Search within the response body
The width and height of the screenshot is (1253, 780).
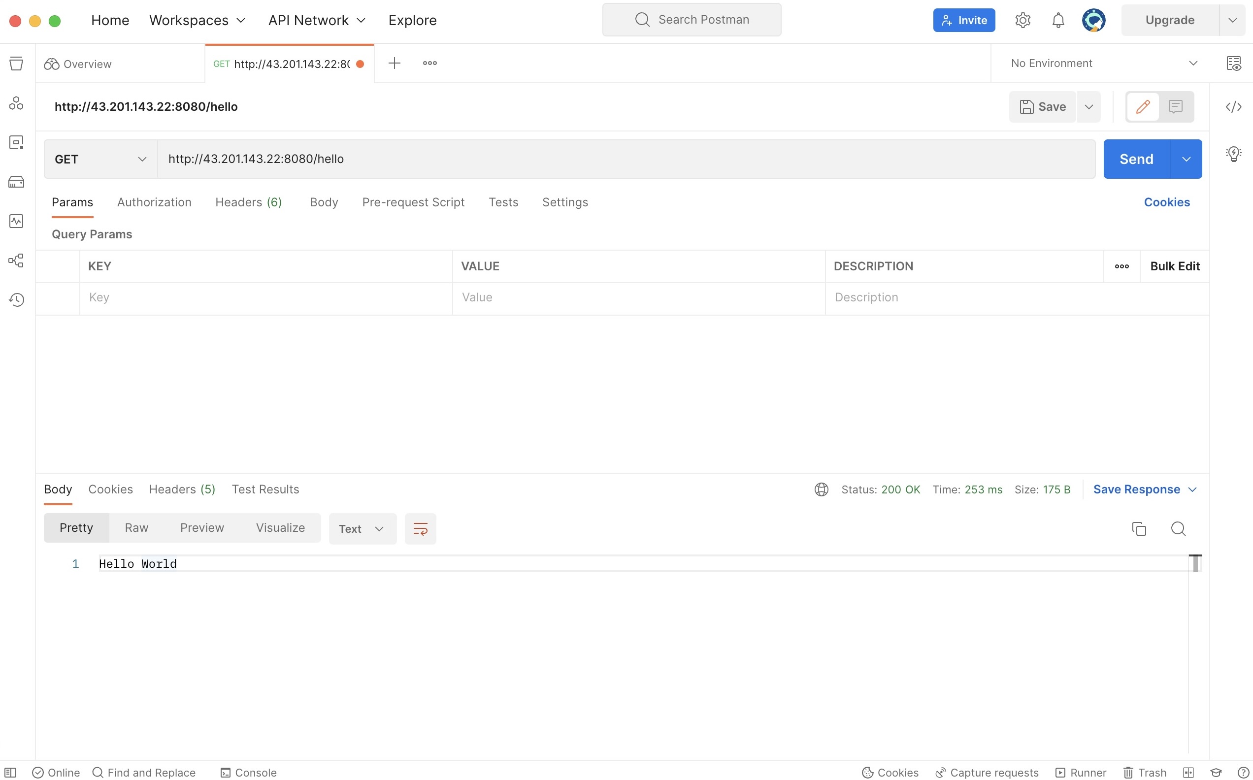tap(1178, 529)
